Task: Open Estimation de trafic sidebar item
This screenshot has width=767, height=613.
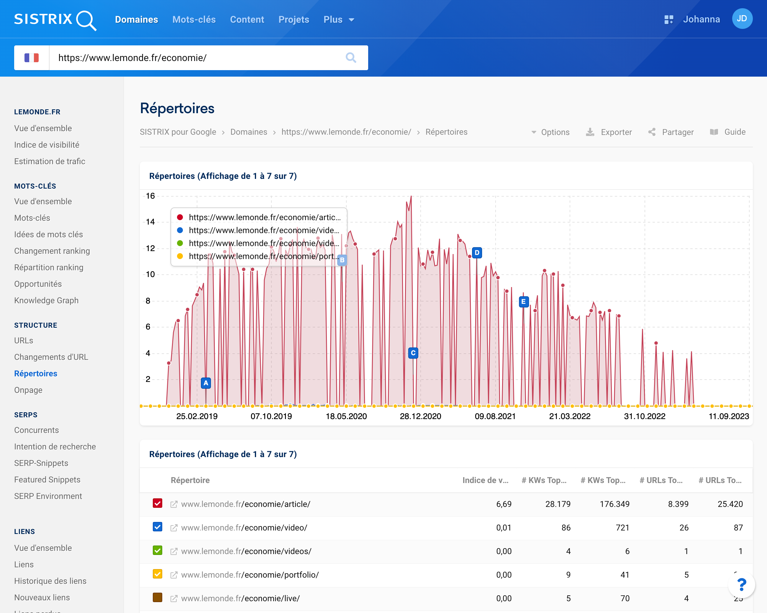Action: pyautogui.click(x=50, y=161)
